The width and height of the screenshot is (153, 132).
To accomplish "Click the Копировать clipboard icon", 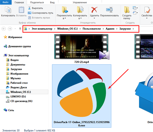I will [x=8, y=10].
